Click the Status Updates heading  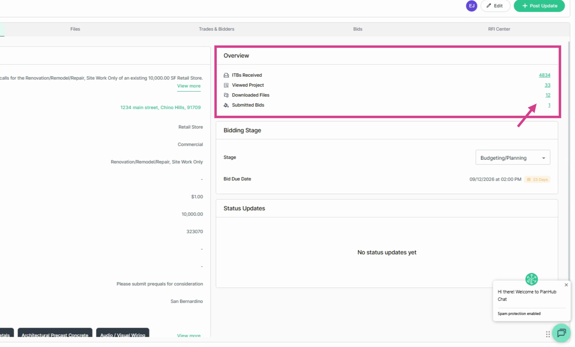tap(244, 208)
